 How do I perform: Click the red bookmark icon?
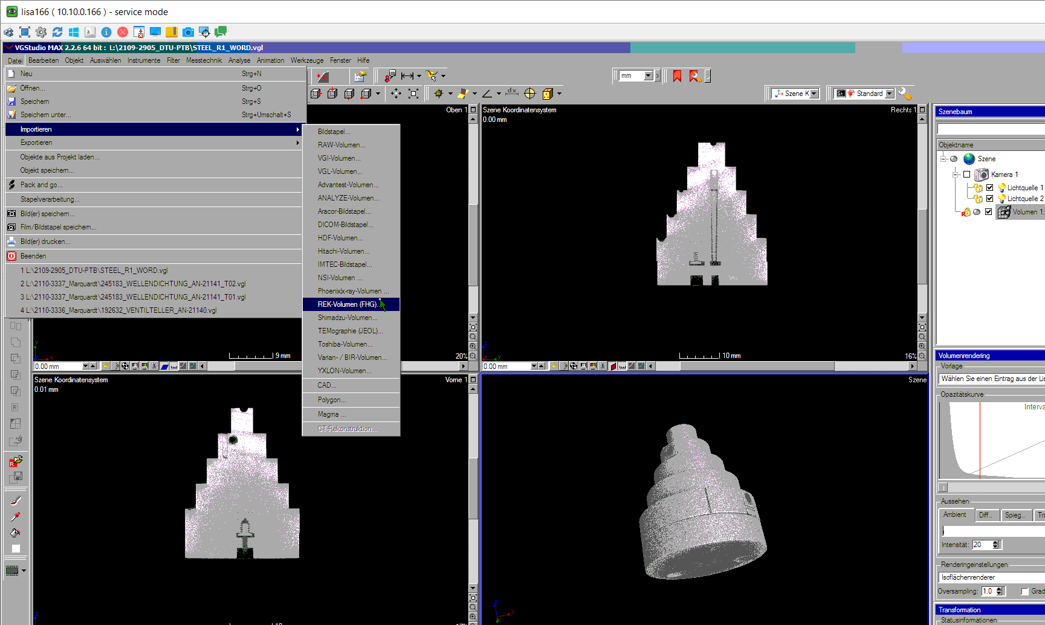coord(677,76)
